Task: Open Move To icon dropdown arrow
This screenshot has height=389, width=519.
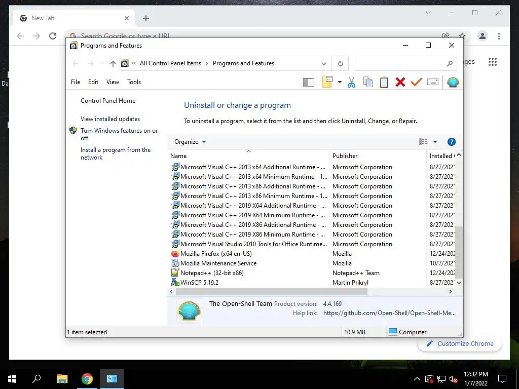Action: coord(340,82)
